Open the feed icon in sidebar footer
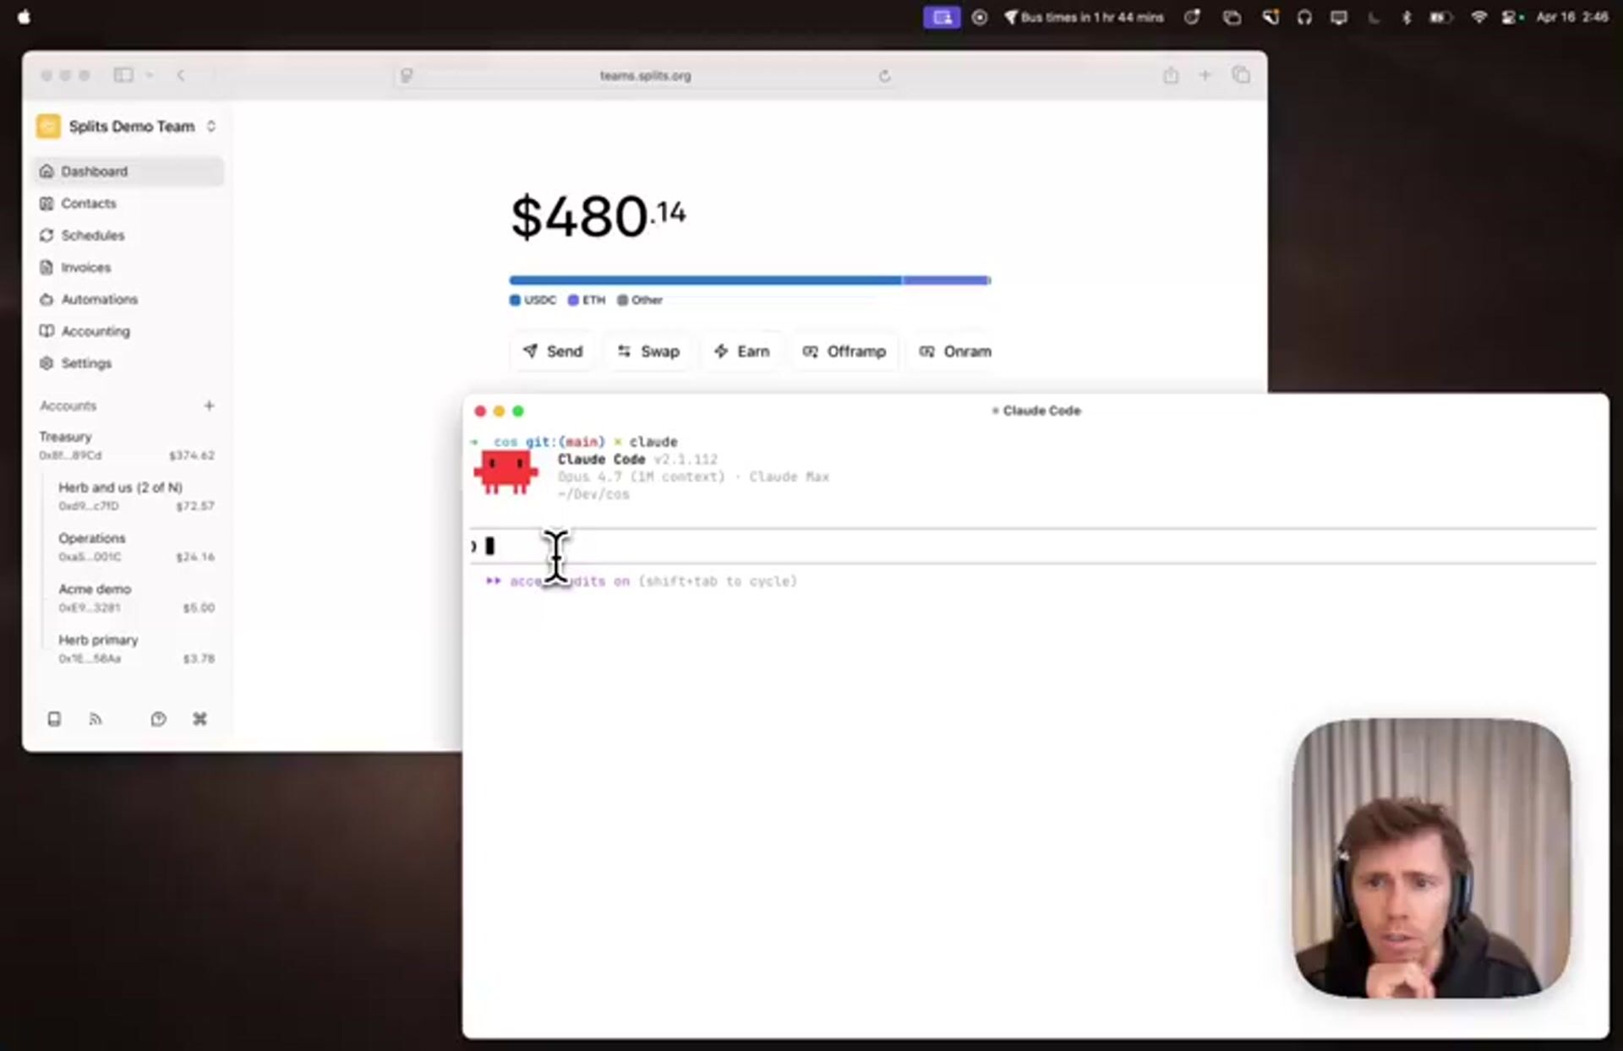The width and height of the screenshot is (1623, 1051). click(x=96, y=719)
